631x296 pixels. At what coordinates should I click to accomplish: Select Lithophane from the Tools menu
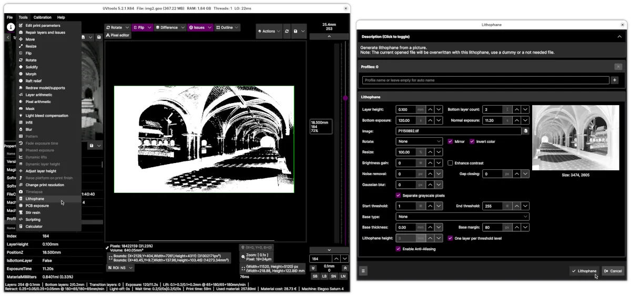[35, 199]
